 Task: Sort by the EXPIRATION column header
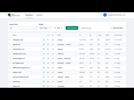click(118, 35)
